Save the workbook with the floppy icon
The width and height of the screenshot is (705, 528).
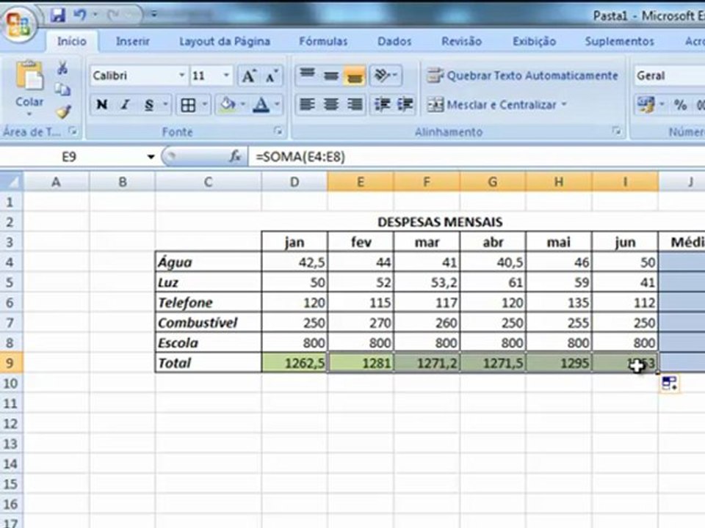pos(57,15)
